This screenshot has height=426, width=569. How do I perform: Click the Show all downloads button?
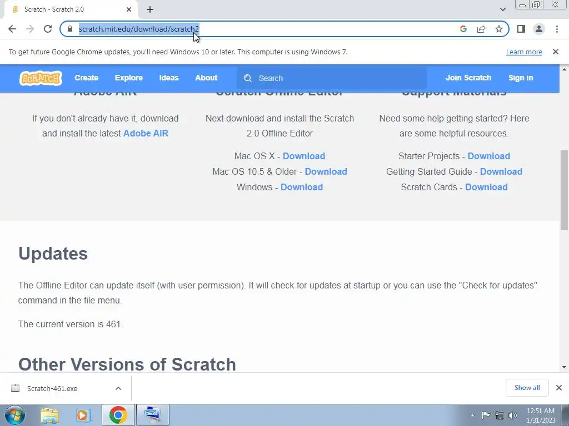point(527,388)
